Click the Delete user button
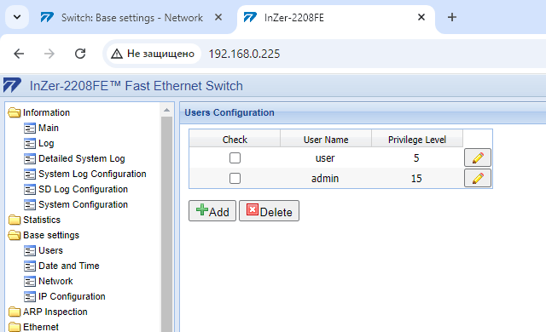 click(x=269, y=211)
